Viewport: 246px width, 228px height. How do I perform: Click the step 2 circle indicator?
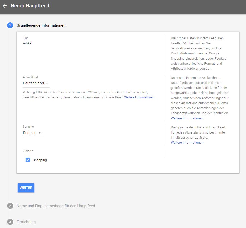tap(10, 206)
